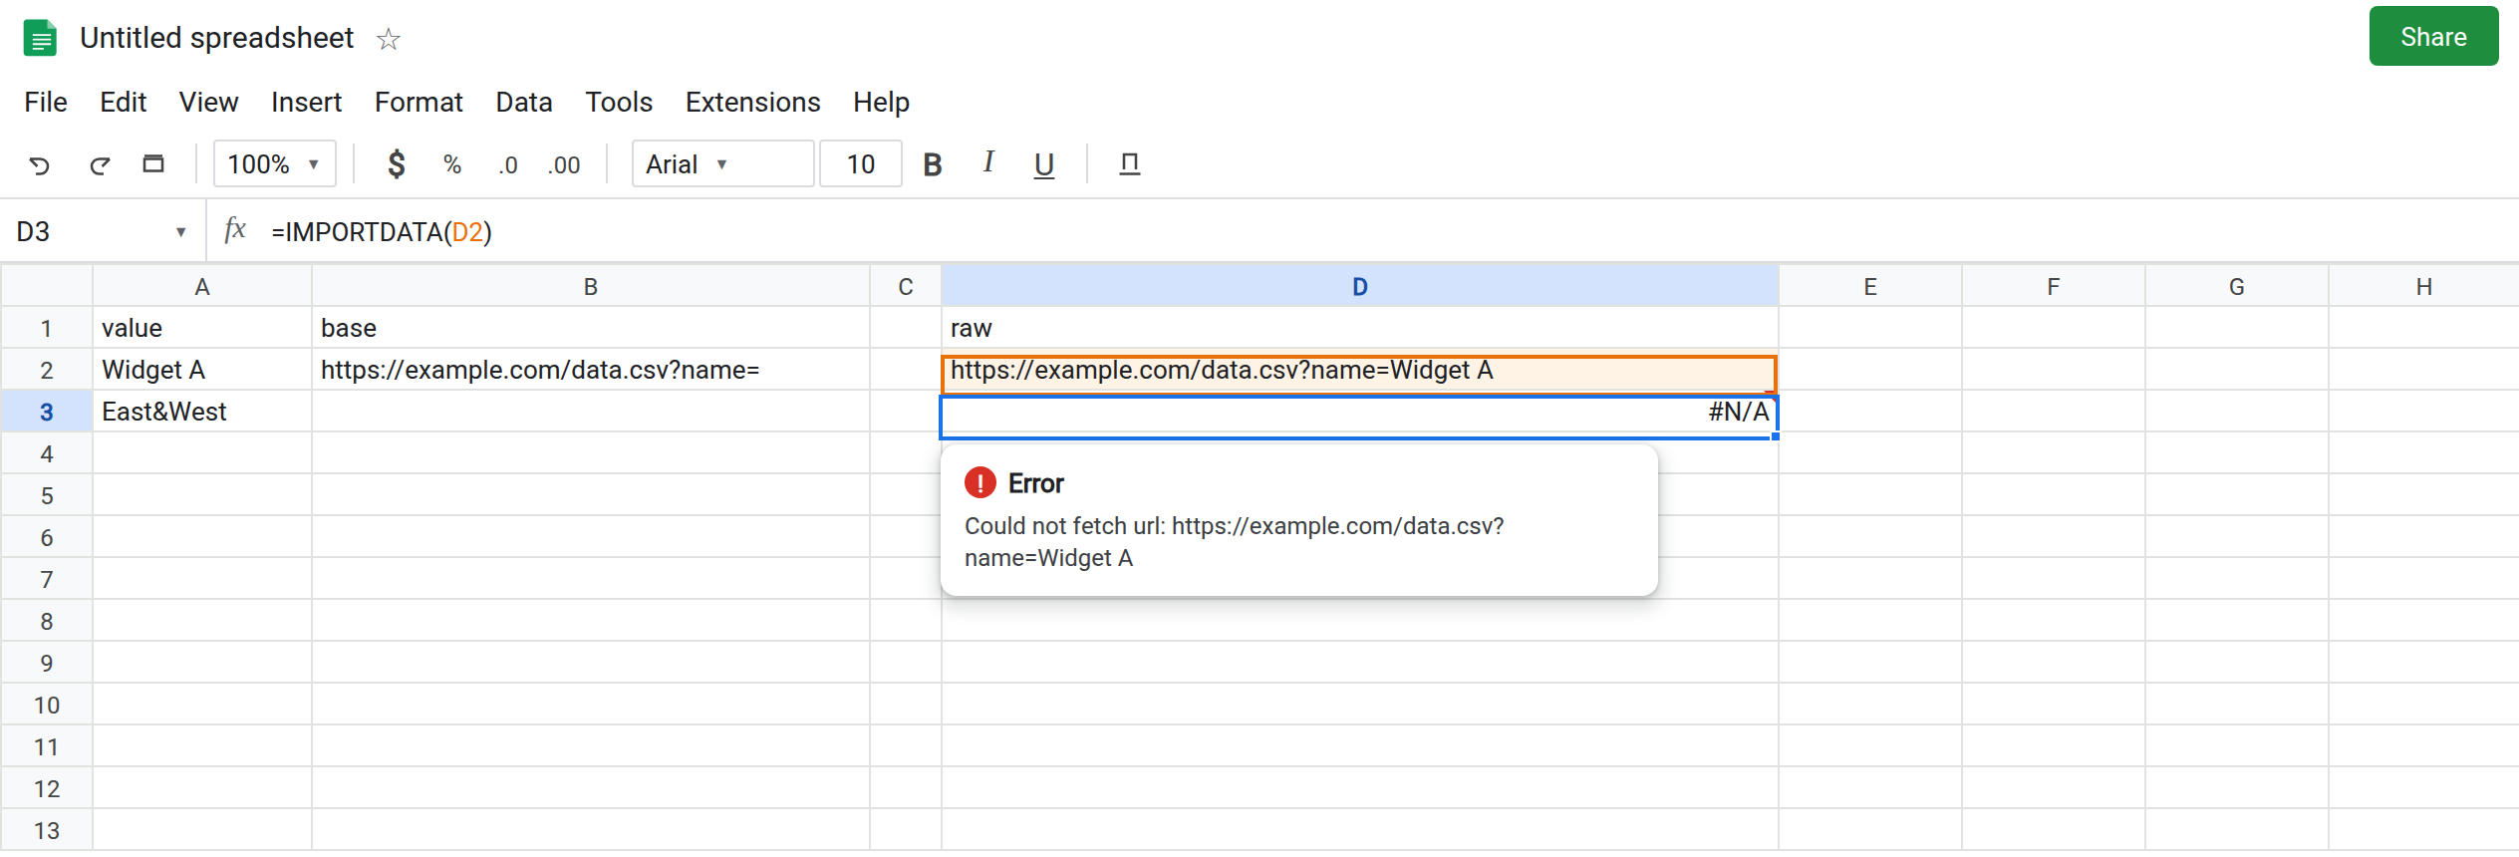2519x857 pixels.
Task: Format as currency with dollar icon
Action: [396, 164]
